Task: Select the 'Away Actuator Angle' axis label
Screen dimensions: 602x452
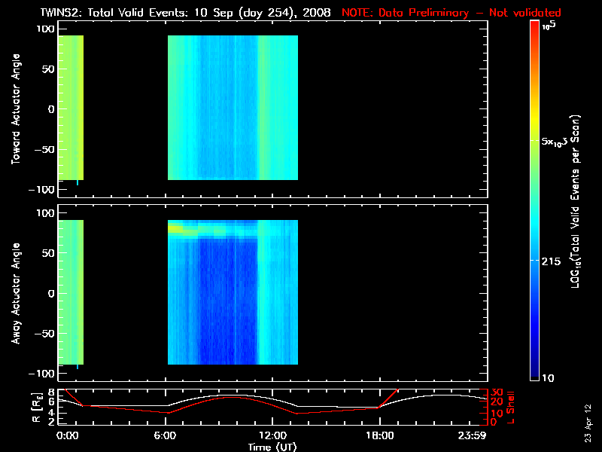Action: tap(15, 293)
